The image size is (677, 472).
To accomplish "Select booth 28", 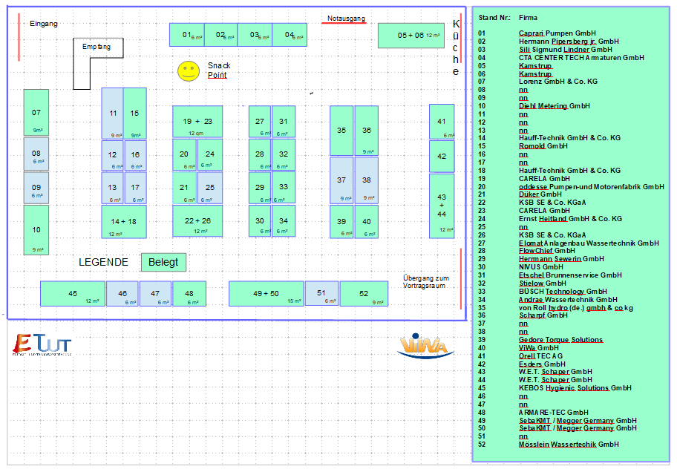I will pyautogui.click(x=260, y=154).
